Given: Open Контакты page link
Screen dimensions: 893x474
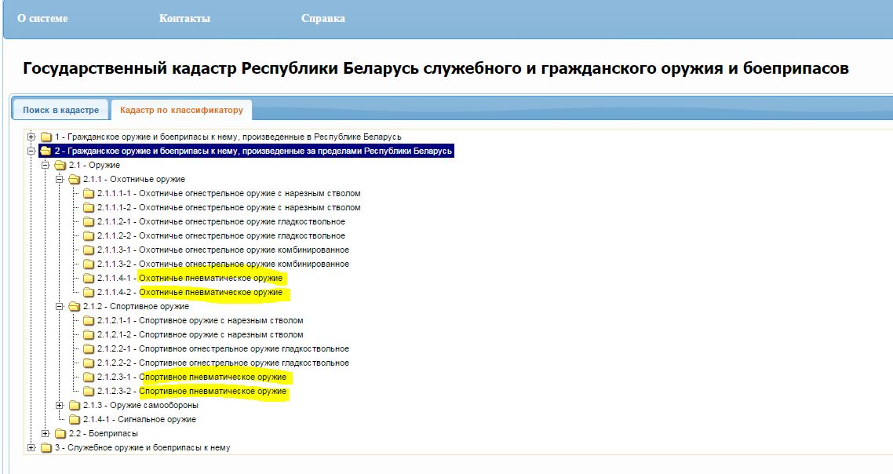Looking at the screenshot, I should 184,18.
